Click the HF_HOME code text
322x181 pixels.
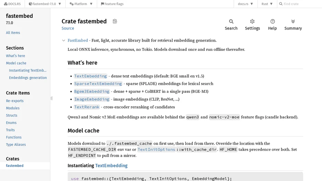[x=228, y=149]
